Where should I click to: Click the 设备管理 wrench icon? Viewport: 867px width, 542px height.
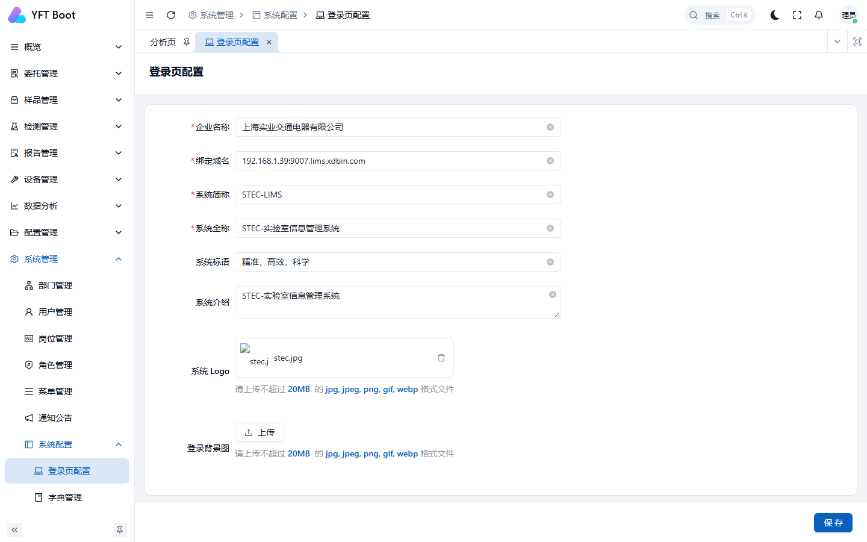pos(14,179)
